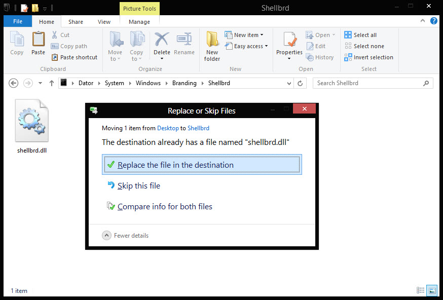Viewport: 443px width, 300px height.
Task: Expand the address bar history dropdown
Action: (x=289, y=83)
